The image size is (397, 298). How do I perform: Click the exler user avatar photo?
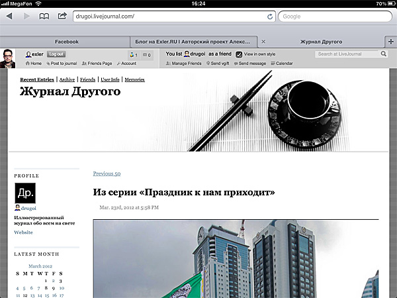coord(12,58)
